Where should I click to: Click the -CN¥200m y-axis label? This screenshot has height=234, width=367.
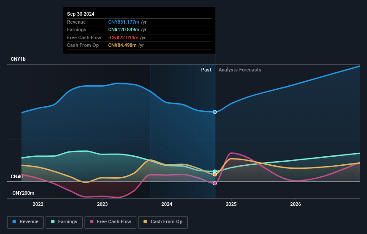click(x=22, y=193)
